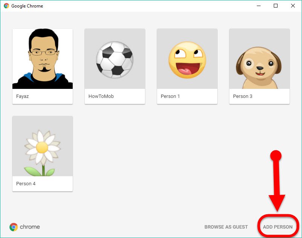Click the Person 4 name label
Viewport: 302px width, 238px height.
coord(26,184)
